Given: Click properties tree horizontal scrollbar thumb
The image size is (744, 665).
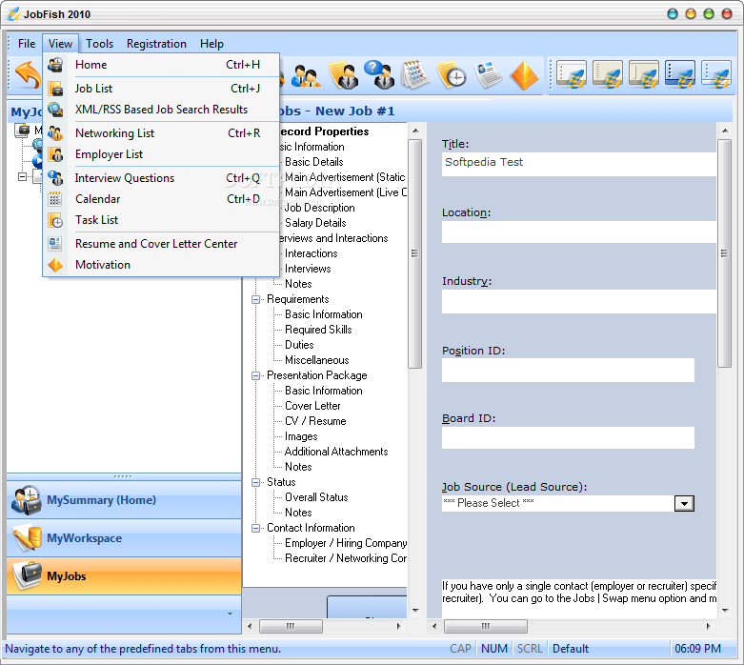Looking at the screenshot, I should (291, 626).
